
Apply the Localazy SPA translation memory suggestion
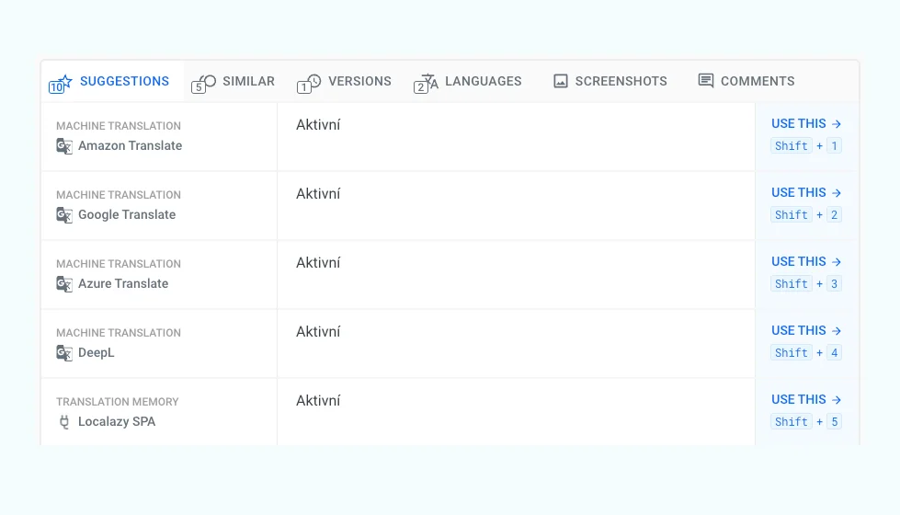pyautogui.click(x=806, y=399)
